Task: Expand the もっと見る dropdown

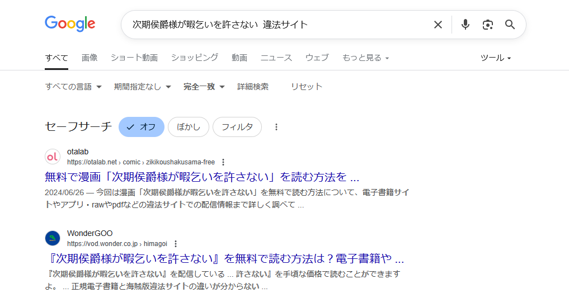Action: [x=365, y=58]
